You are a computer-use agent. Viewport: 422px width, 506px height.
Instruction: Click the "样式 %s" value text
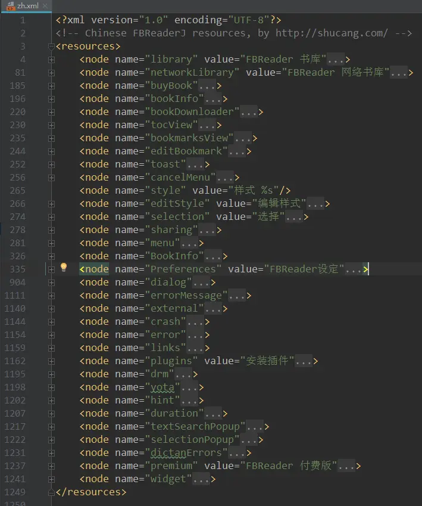tap(254, 190)
